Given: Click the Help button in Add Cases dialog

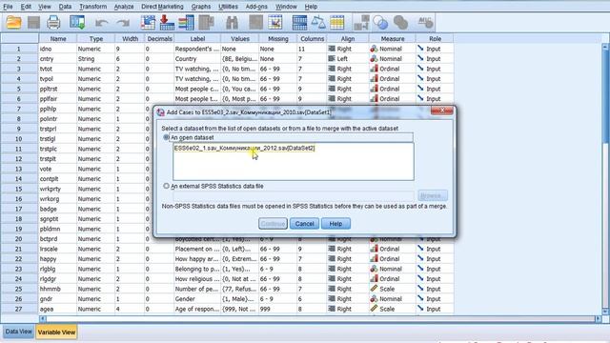Looking at the screenshot, I should tap(335, 224).
